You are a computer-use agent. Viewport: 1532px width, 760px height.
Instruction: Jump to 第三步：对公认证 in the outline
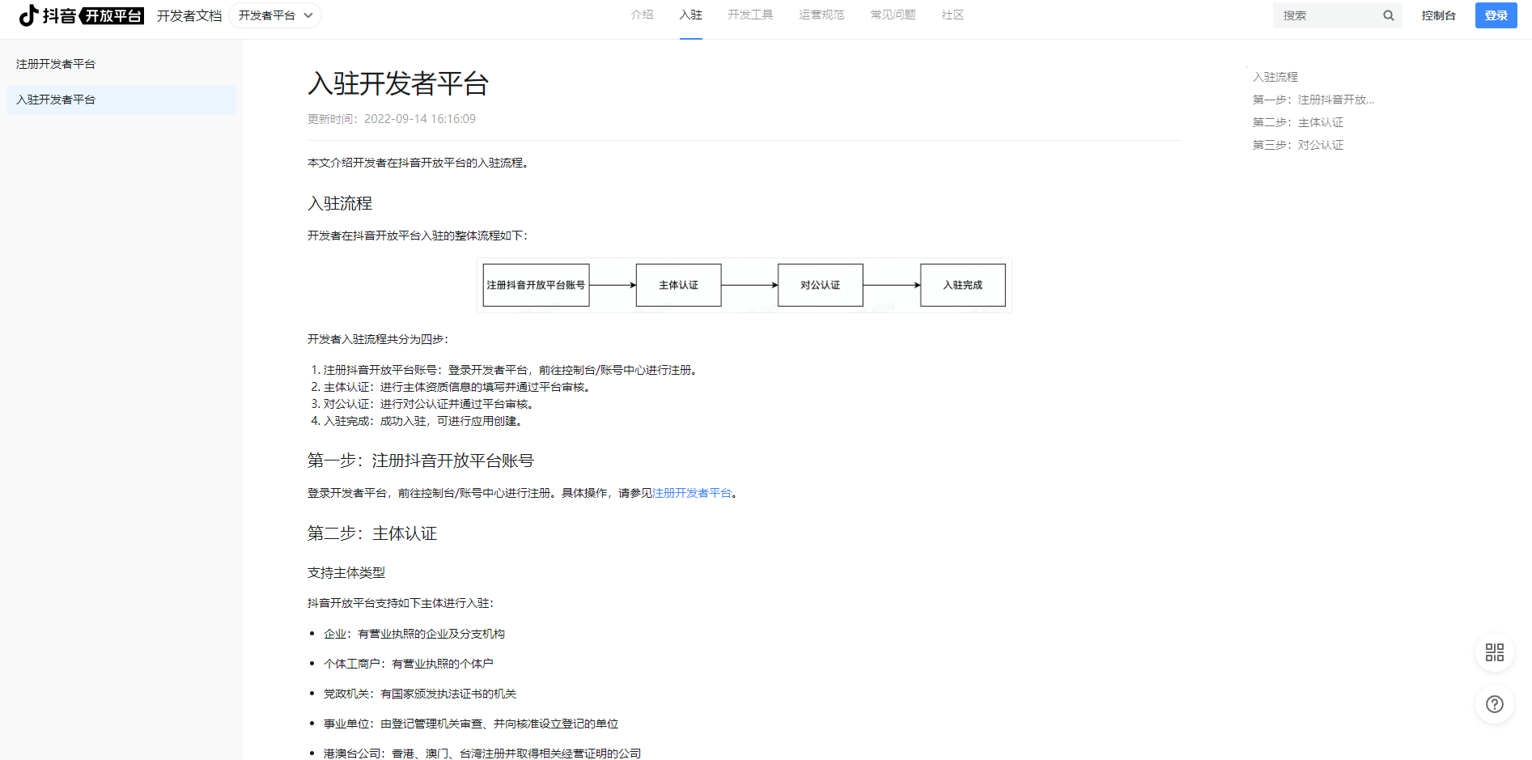point(1298,145)
